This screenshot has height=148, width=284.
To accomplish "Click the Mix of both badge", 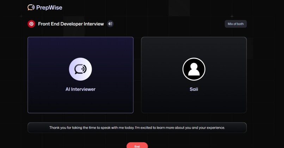I will (236, 24).
